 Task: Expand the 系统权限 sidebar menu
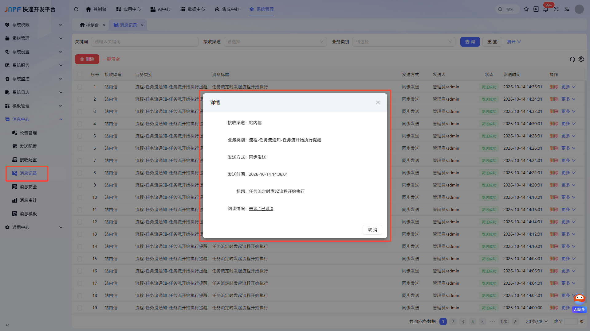[34, 25]
